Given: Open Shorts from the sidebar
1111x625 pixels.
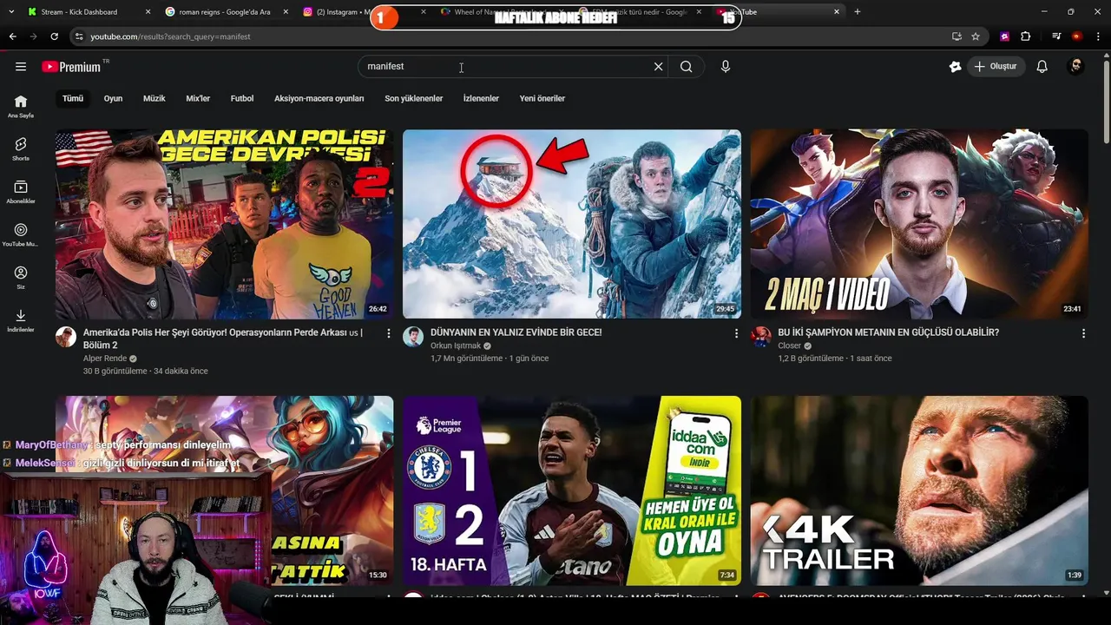Looking at the screenshot, I should [x=21, y=149].
